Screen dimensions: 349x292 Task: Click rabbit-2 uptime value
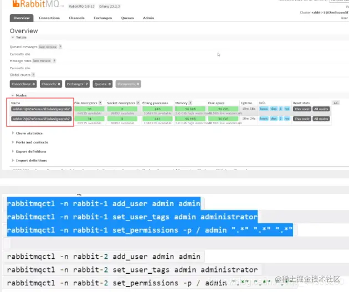[249, 119]
